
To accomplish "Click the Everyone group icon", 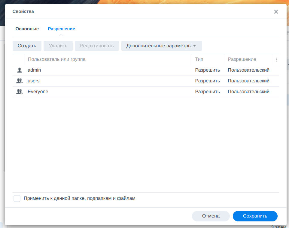I will 20,92.
